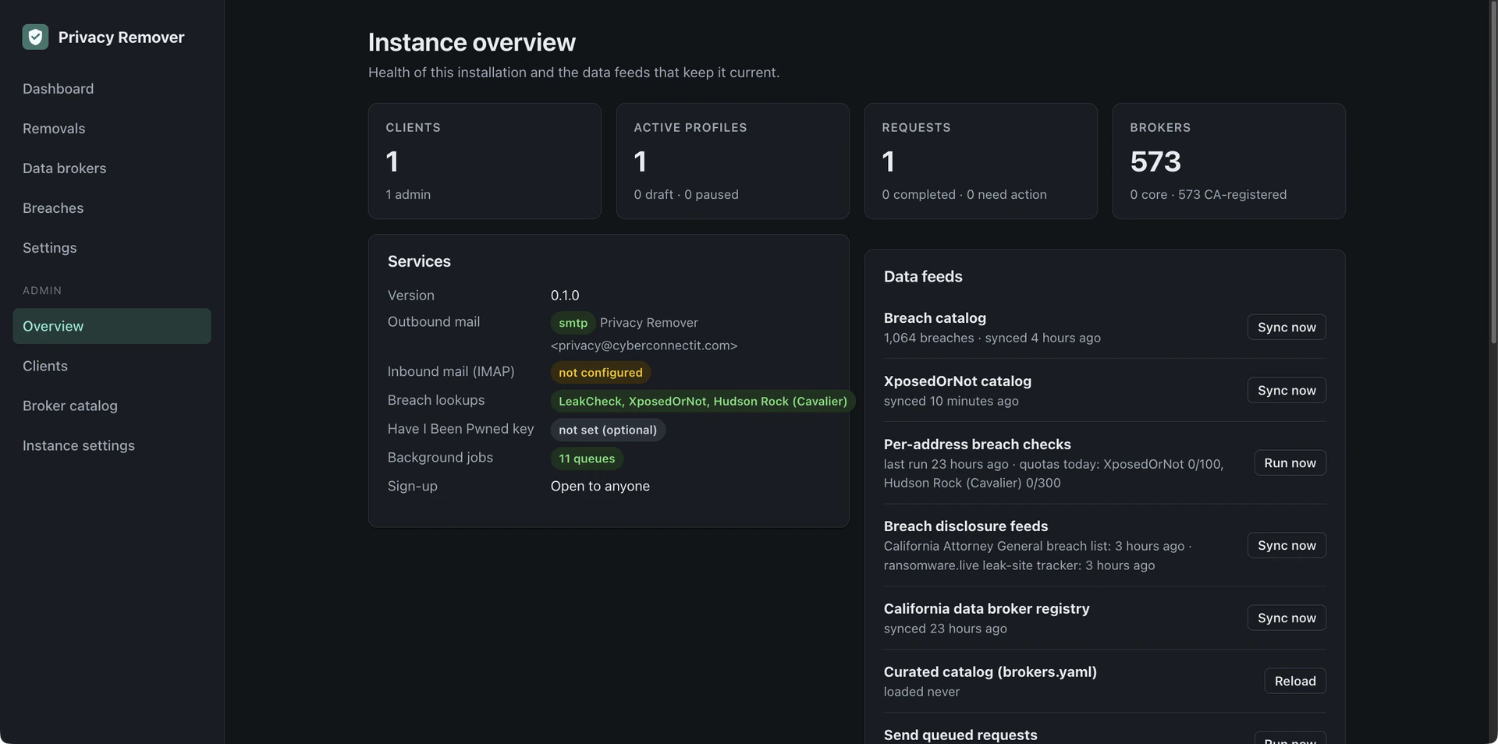Click the Active Profiles stat card
This screenshot has height=744, width=1498.
pyautogui.click(x=733, y=161)
